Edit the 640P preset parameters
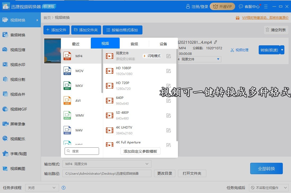The height and width of the screenshot is (193, 291). click(x=168, y=100)
